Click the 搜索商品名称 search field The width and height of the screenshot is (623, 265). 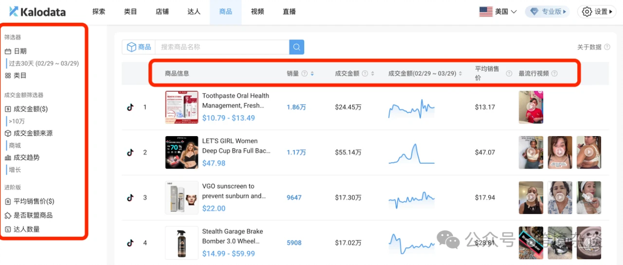point(222,47)
